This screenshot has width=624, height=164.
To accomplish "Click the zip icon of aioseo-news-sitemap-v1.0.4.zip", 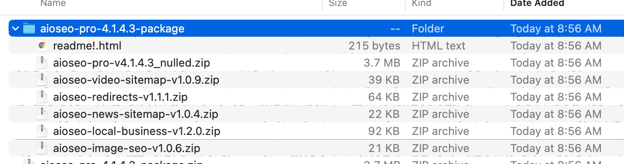I will tap(42, 114).
